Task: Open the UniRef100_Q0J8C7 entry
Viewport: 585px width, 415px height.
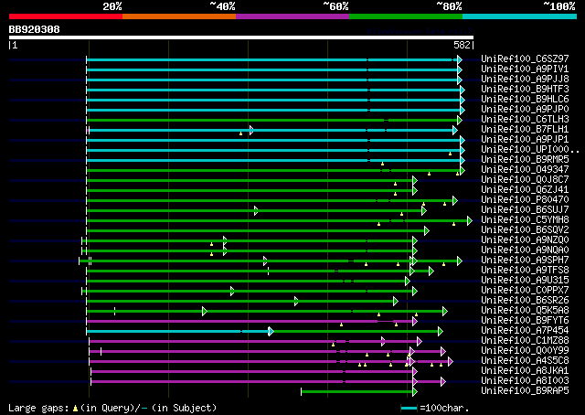Action: coord(525,179)
